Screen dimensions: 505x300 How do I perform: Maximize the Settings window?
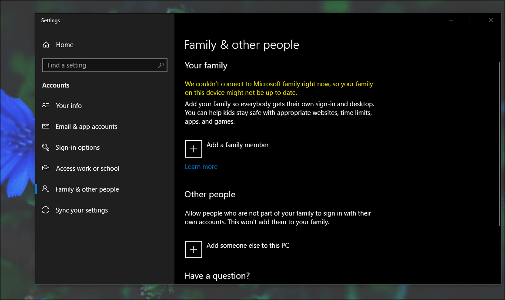coord(471,20)
